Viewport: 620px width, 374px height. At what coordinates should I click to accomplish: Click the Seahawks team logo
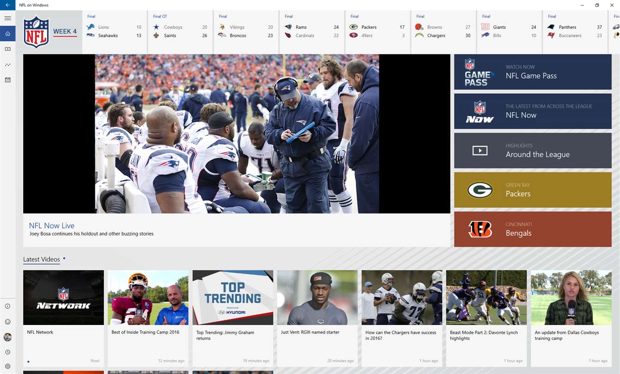click(x=91, y=36)
